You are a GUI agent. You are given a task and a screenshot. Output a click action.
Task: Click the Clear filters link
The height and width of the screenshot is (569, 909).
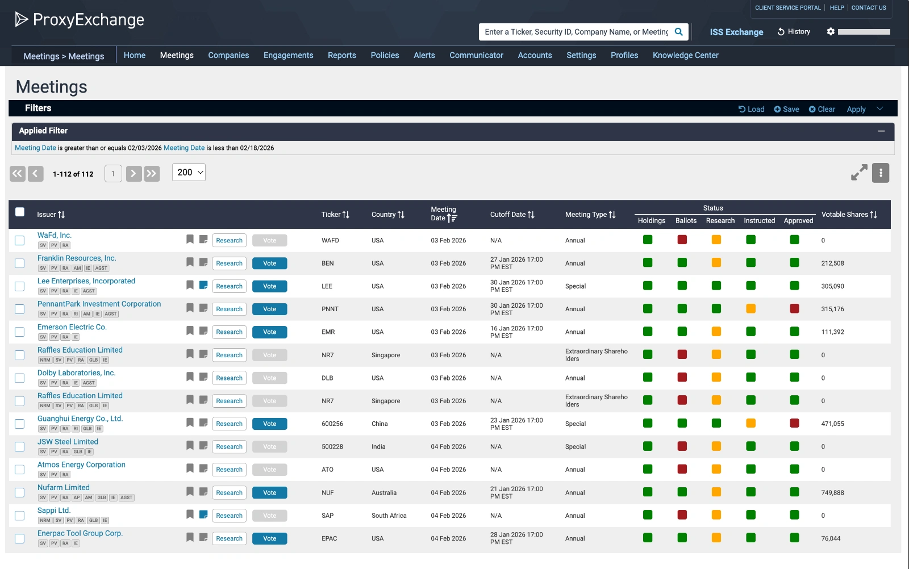[822, 109]
